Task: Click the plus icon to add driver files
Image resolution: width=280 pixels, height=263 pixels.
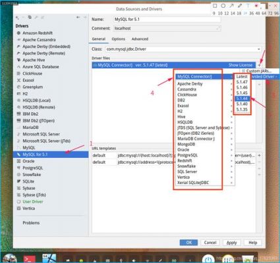Action: pyautogui.click(x=260, y=65)
